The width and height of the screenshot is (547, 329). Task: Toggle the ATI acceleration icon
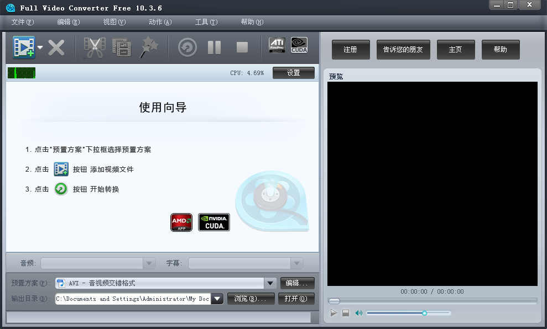point(277,45)
